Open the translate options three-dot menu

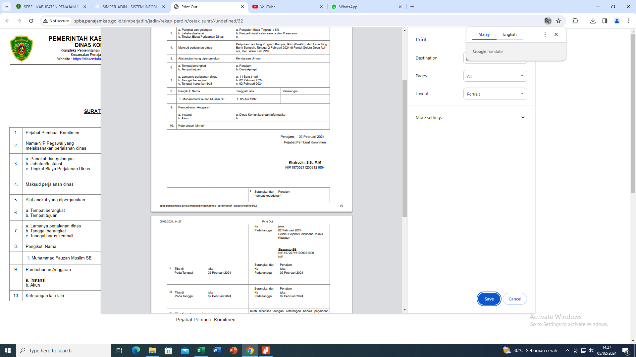(545, 34)
